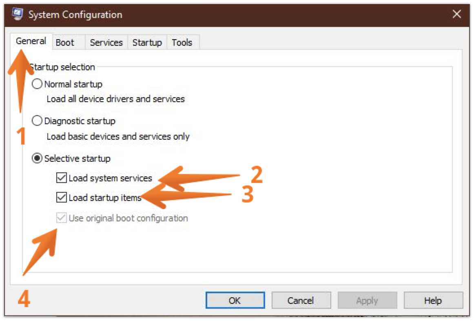Image resolution: width=474 pixels, height=321 pixels.
Task: Switch to the General tab
Action: (x=31, y=41)
